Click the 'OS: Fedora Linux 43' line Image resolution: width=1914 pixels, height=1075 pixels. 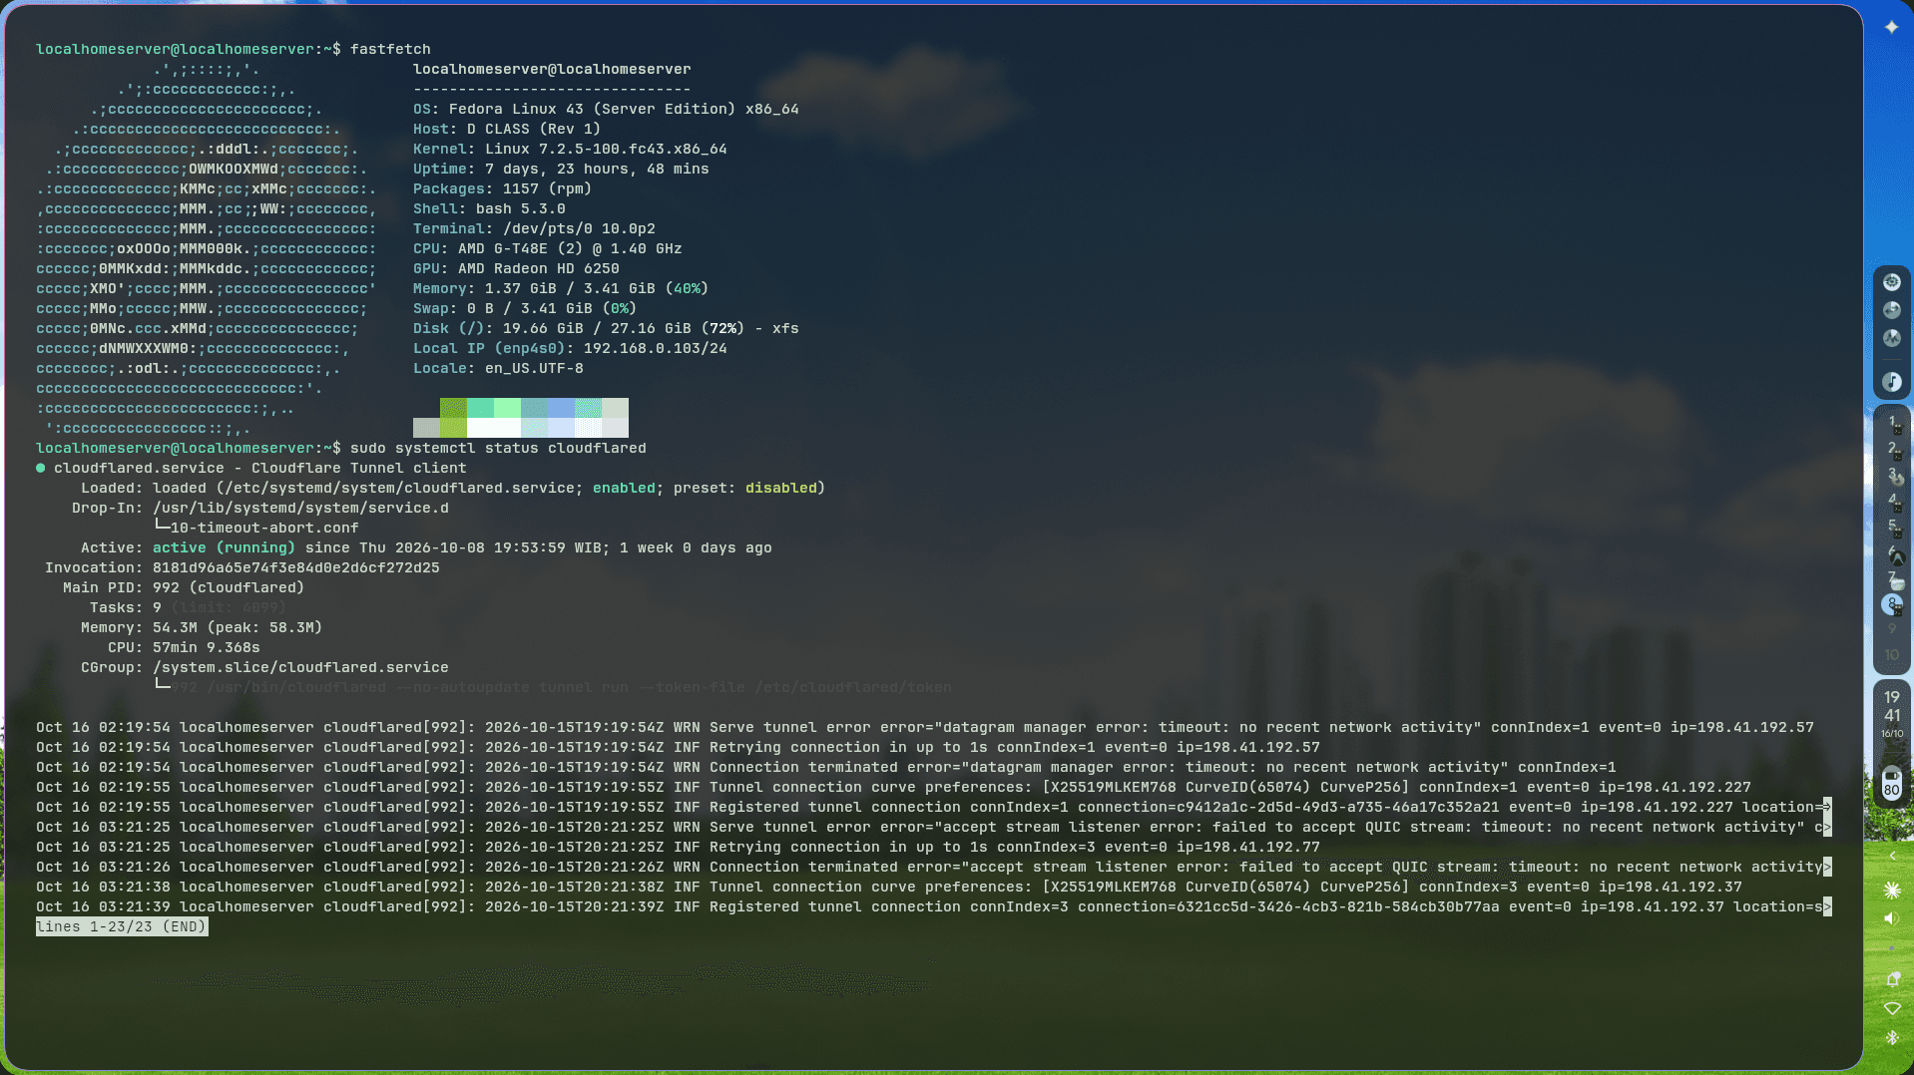pos(606,109)
